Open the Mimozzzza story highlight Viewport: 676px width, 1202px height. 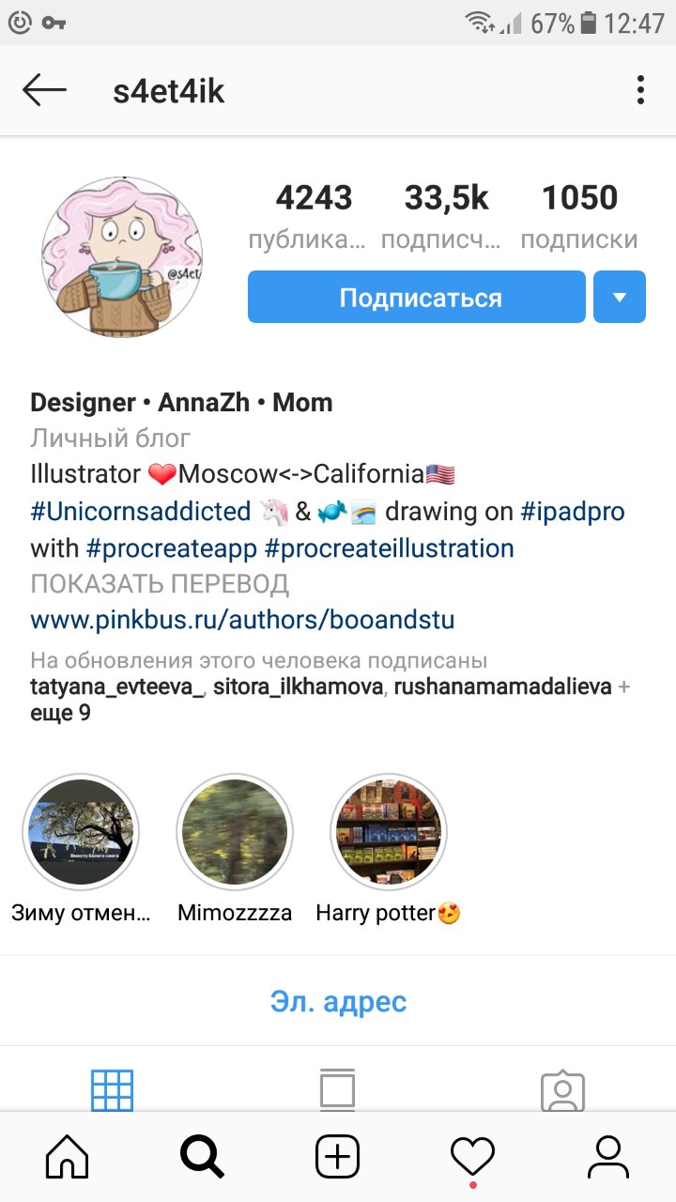pyautogui.click(x=235, y=832)
